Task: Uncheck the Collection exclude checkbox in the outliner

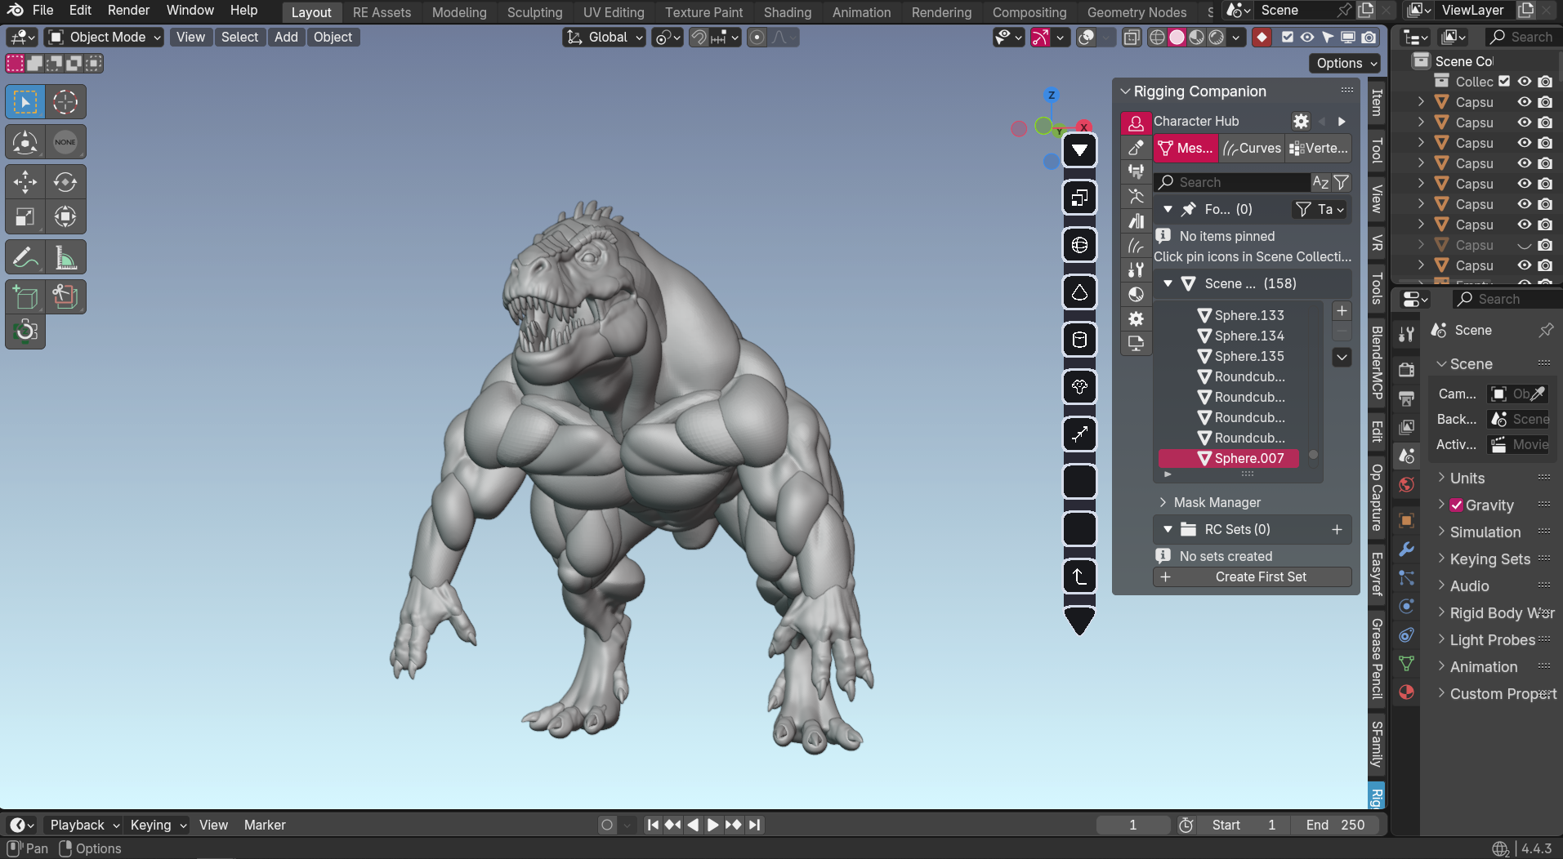Action: [1504, 82]
